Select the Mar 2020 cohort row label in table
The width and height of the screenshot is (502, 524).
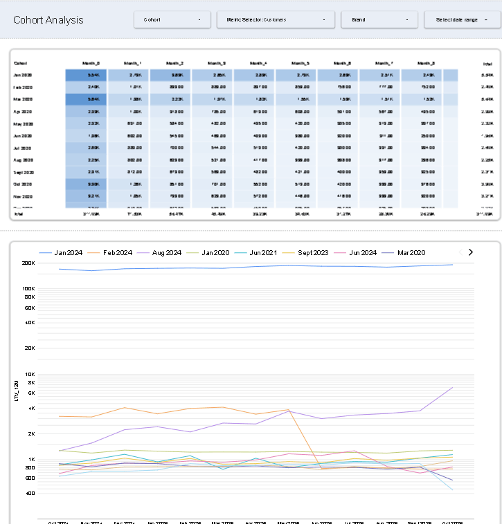click(x=23, y=100)
